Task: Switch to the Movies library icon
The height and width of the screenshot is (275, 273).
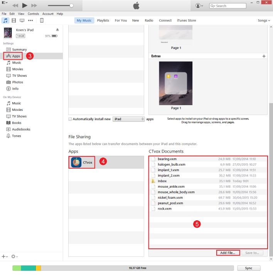Action: click(x=14, y=20)
